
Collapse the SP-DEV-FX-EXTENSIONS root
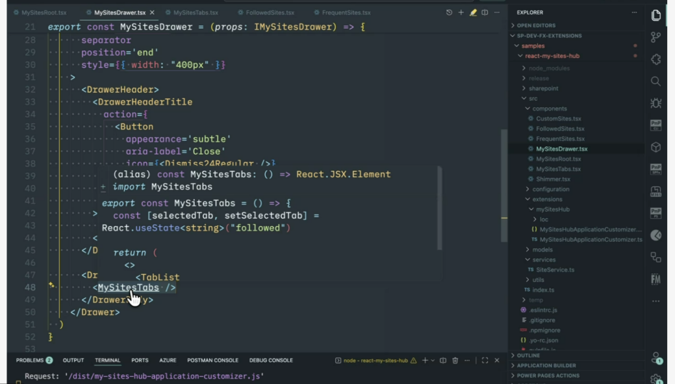[x=549, y=36]
